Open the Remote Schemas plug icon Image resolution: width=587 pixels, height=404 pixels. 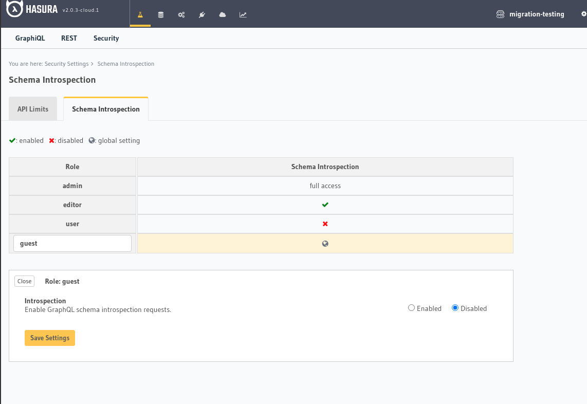[x=202, y=15]
